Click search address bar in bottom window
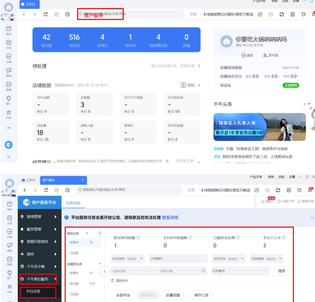This screenshot has width=315, height=302. 129,190
